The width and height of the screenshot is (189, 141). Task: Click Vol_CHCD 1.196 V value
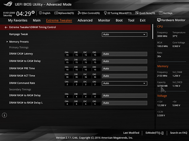click(176, 86)
